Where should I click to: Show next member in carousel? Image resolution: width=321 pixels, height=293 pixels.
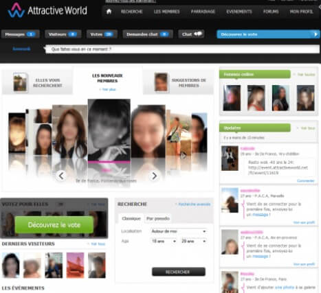pyautogui.click(x=154, y=176)
